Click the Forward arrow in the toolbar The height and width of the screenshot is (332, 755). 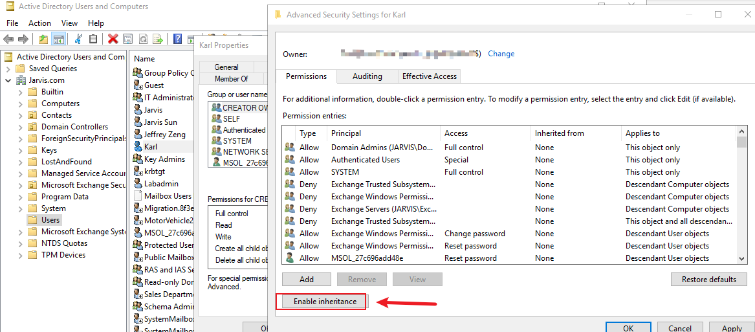(22, 39)
